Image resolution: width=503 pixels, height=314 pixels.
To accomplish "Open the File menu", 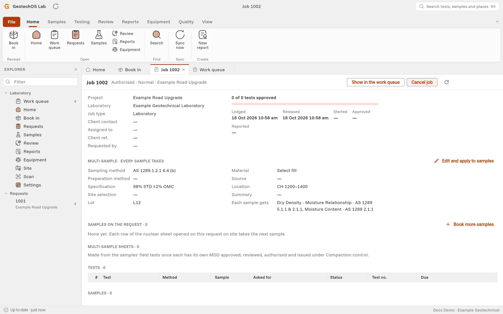I will point(12,22).
